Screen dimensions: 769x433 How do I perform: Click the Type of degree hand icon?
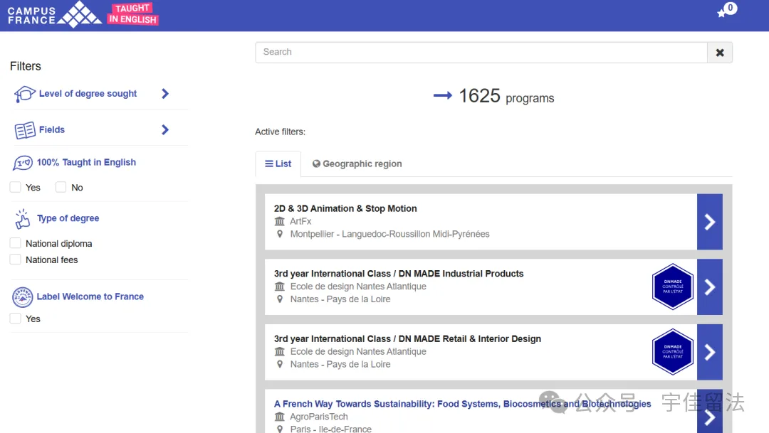click(22, 219)
